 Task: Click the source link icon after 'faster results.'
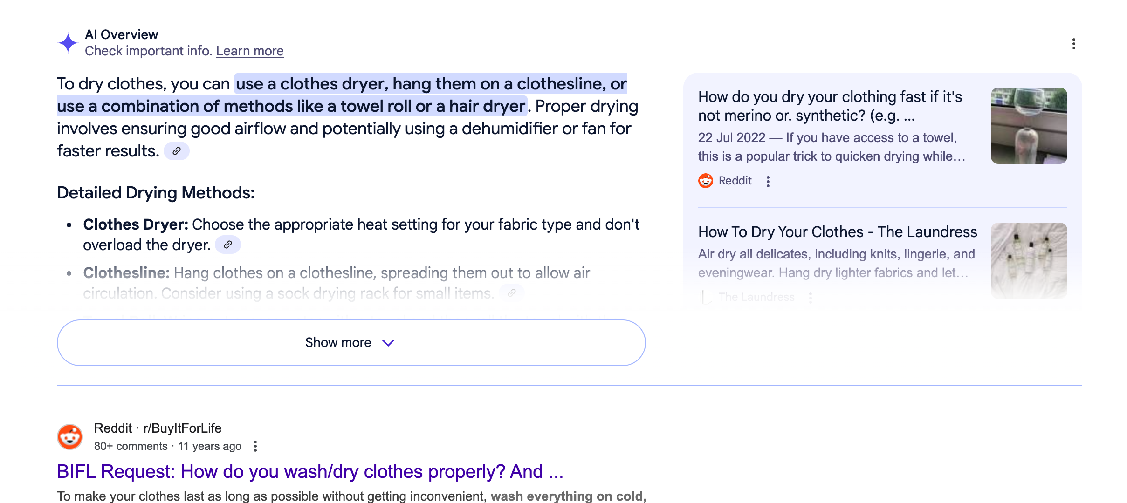click(x=177, y=151)
